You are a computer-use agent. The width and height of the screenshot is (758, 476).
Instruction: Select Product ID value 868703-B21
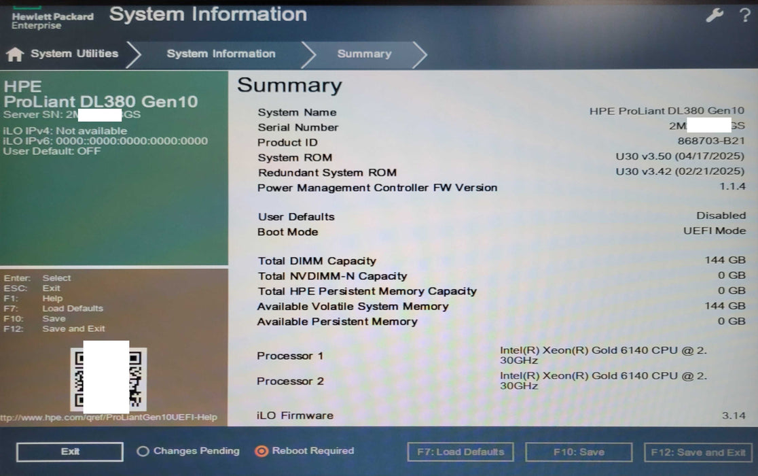point(710,141)
